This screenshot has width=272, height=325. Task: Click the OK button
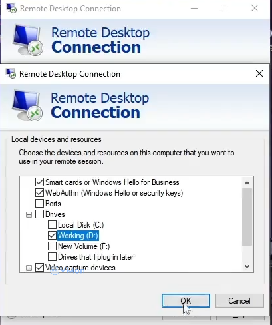pyautogui.click(x=186, y=301)
